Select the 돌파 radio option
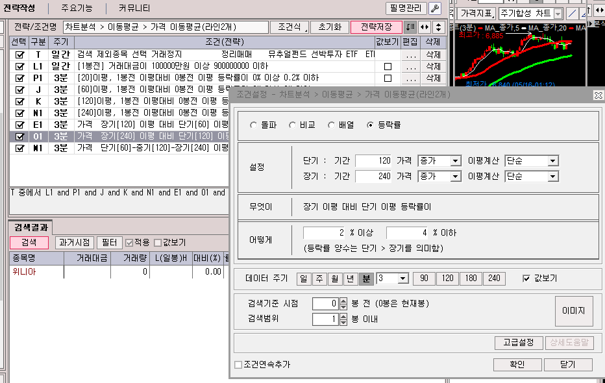605x383 pixels. coord(254,125)
